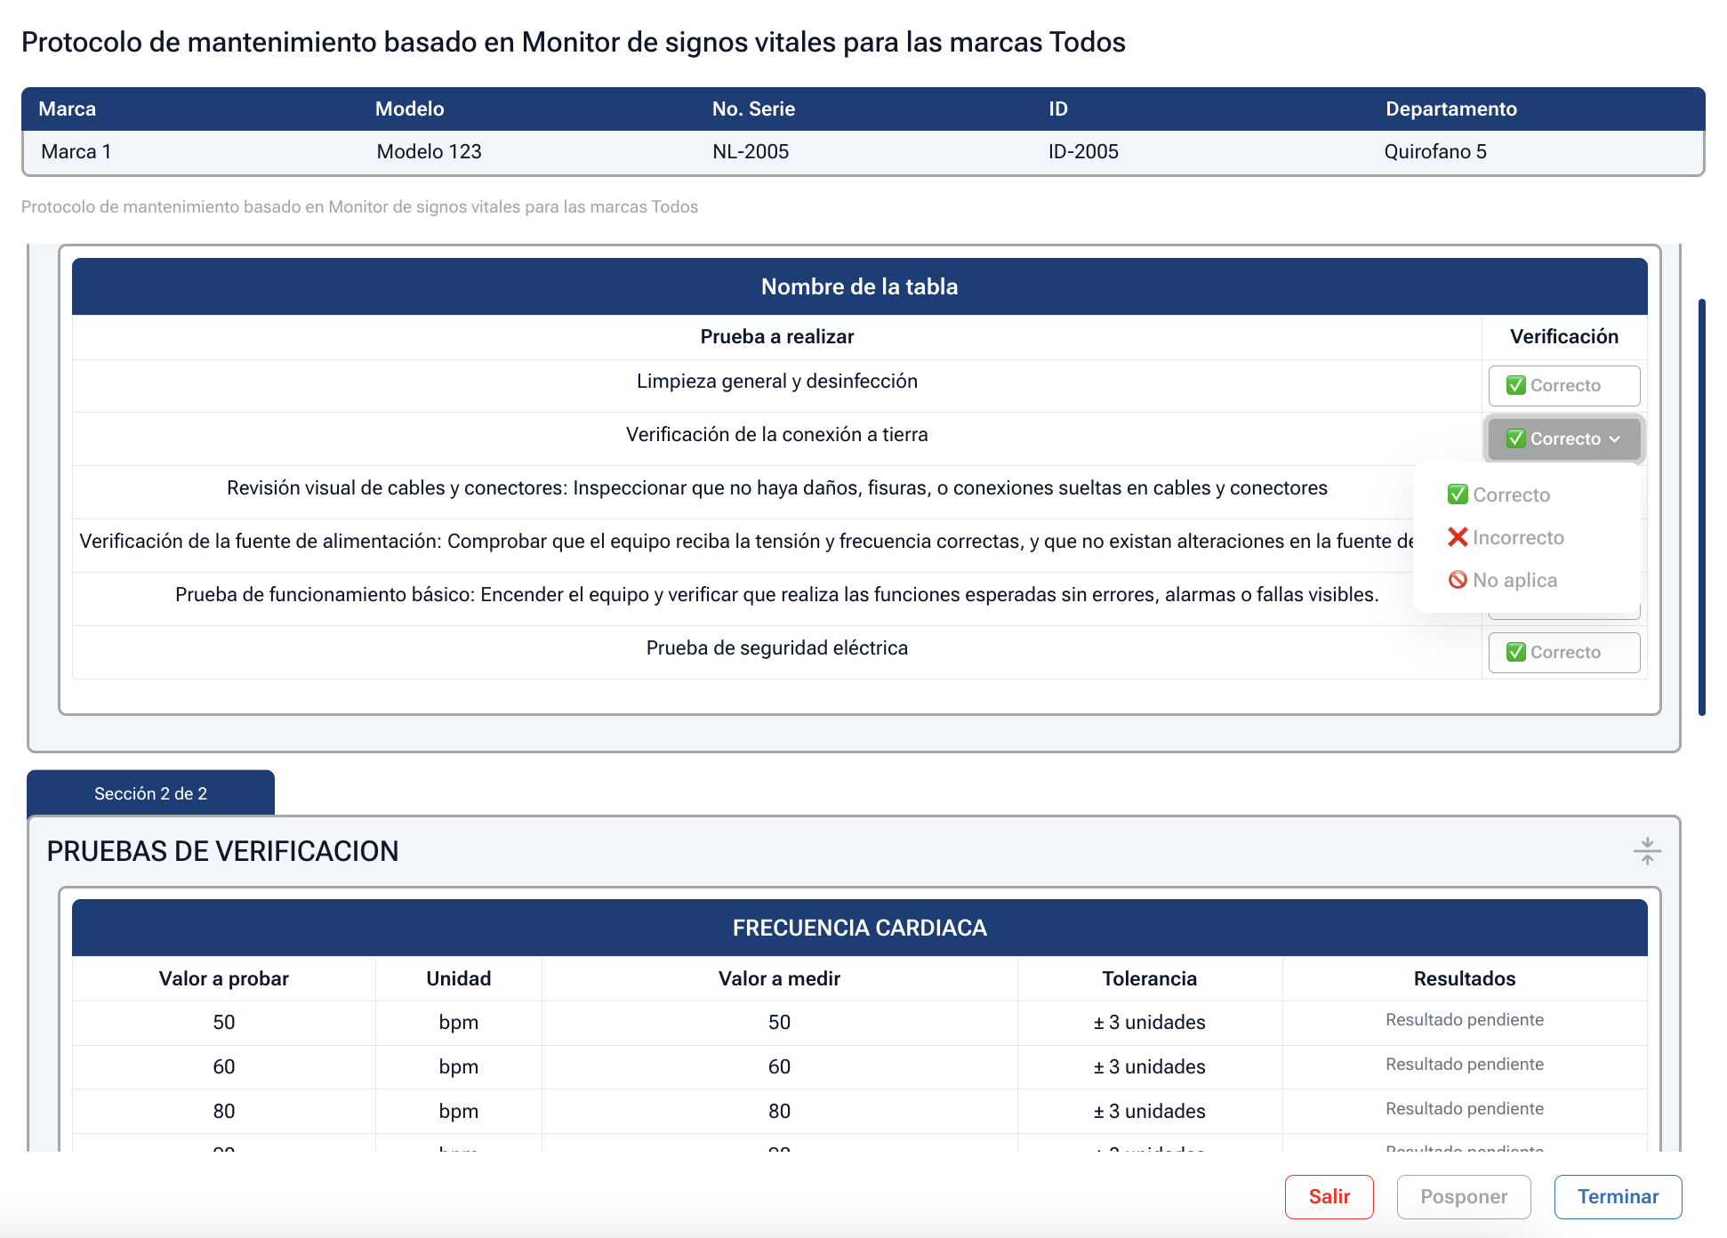Click checkmark icon in Limpieza general row

(1516, 386)
